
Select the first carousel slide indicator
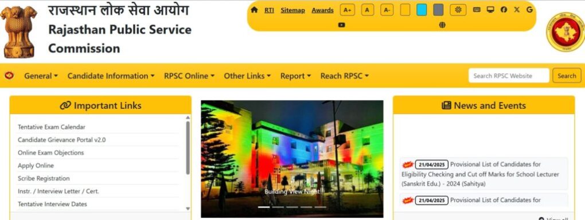[264, 207]
